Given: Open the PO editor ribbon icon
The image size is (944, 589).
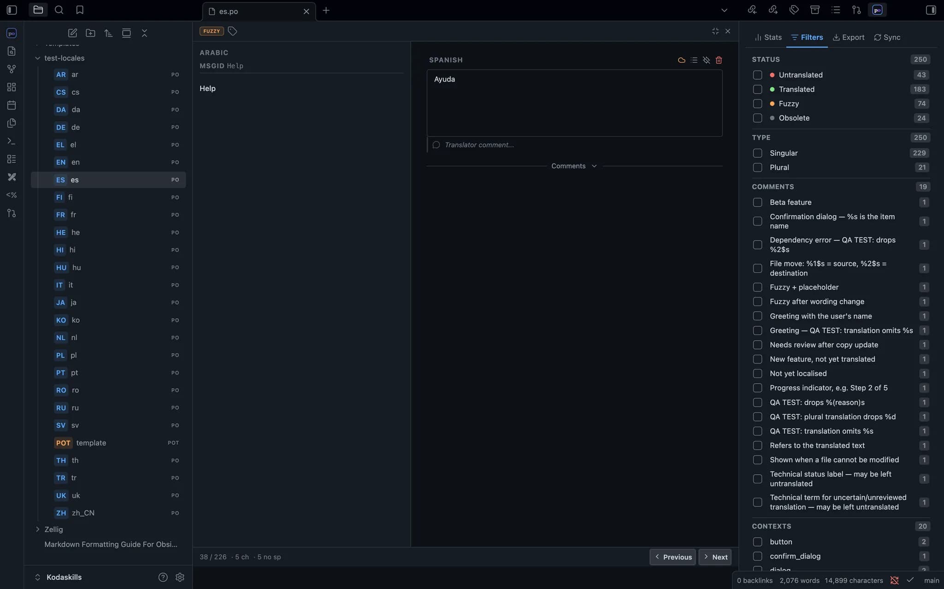Looking at the screenshot, I should pos(12,33).
